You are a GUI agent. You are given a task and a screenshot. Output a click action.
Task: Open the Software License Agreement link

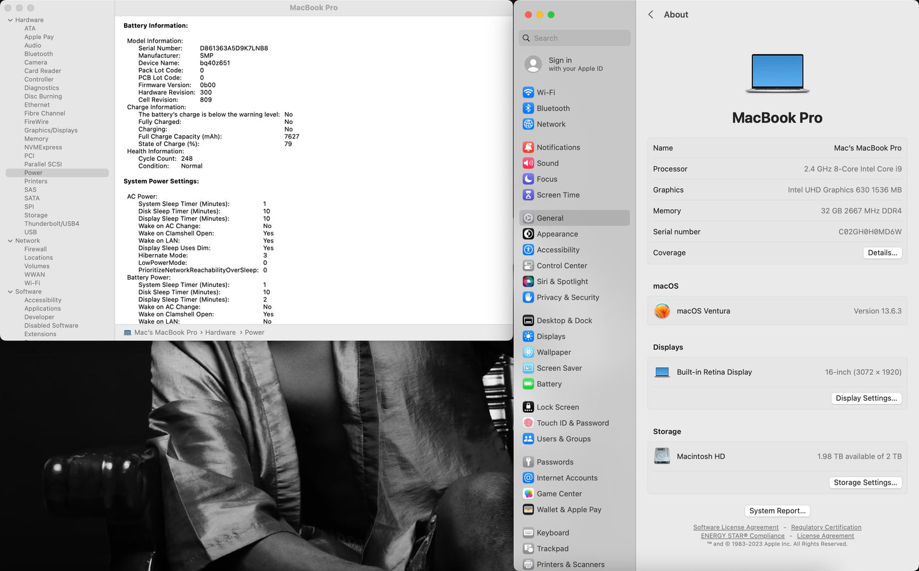pyautogui.click(x=736, y=527)
